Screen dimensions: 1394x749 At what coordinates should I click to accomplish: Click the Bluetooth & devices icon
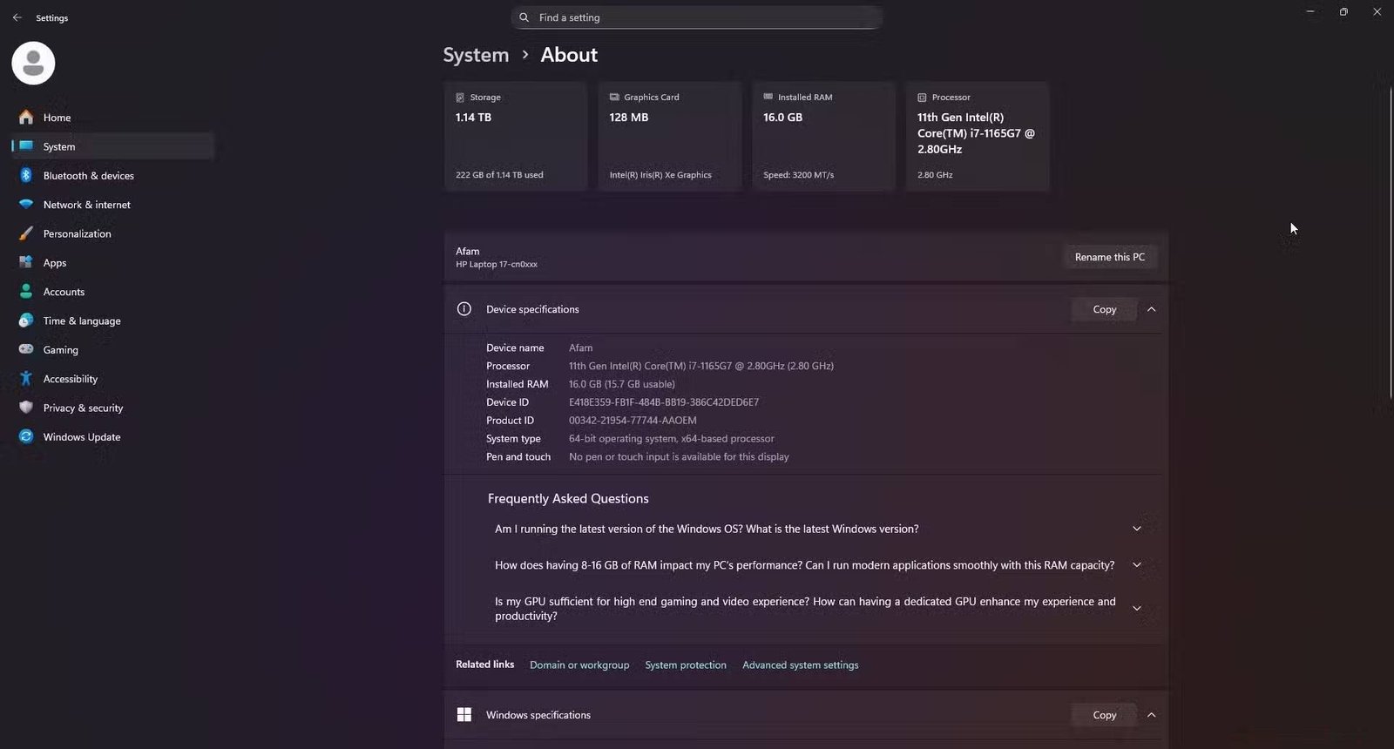coord(26,175)
